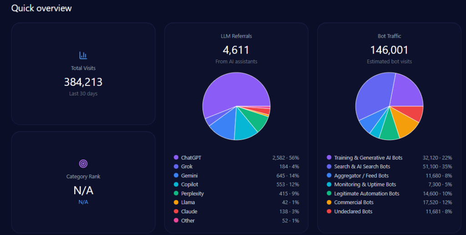Select the red Undeclared Bots legend dot
The height and width of the screenshot is (235, 466).
coord(329,212)
